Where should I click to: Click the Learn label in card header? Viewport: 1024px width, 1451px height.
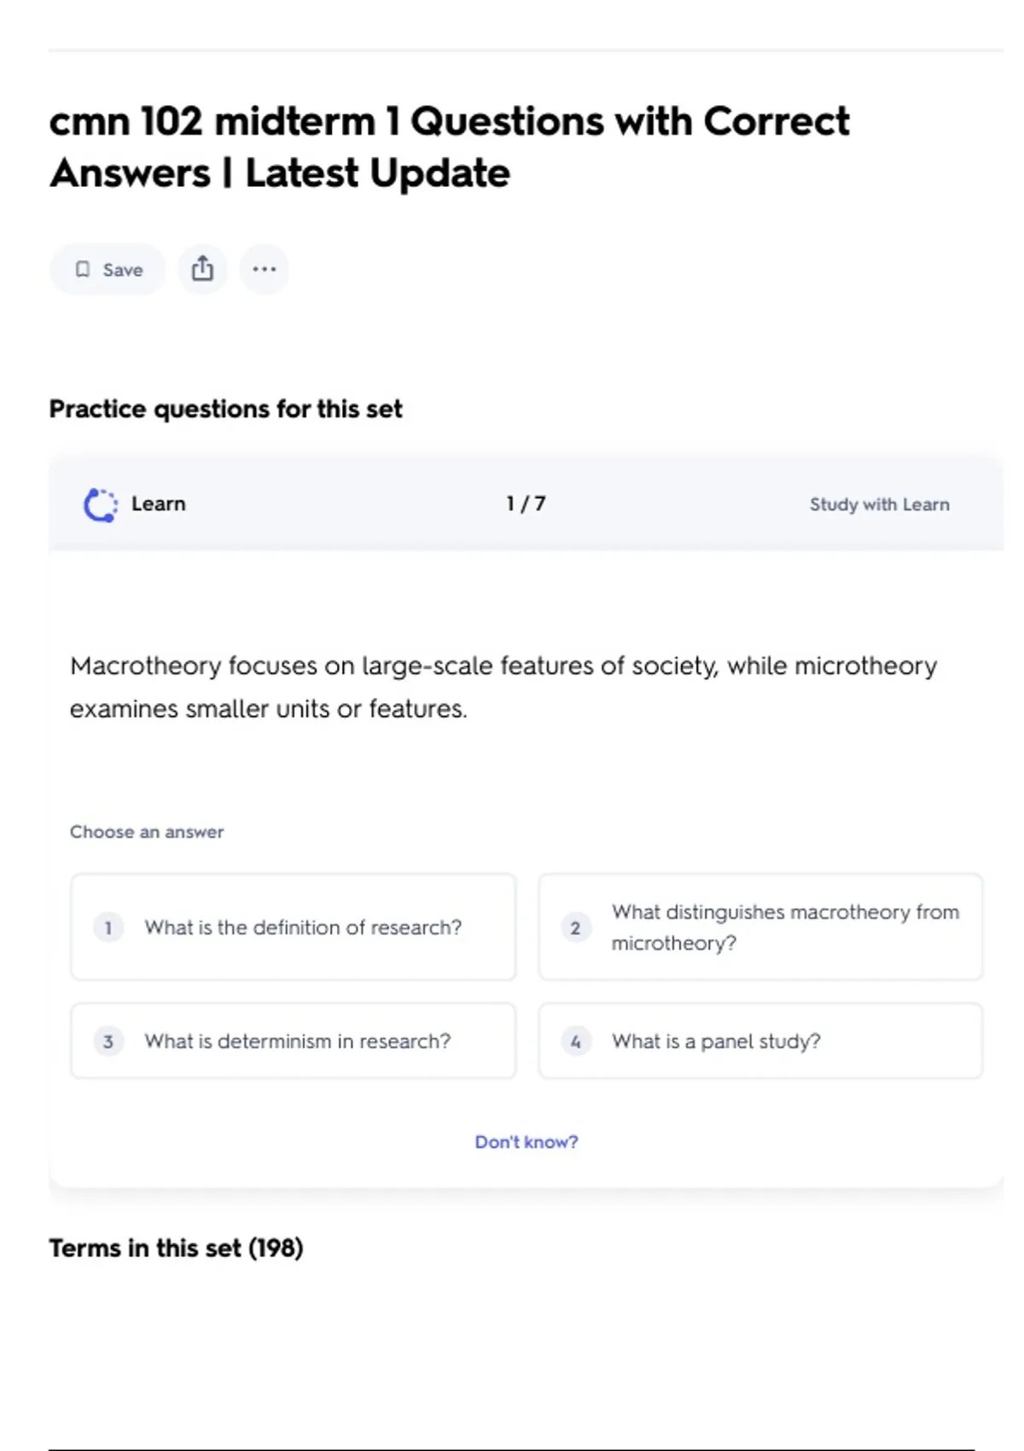click(159, 504)
